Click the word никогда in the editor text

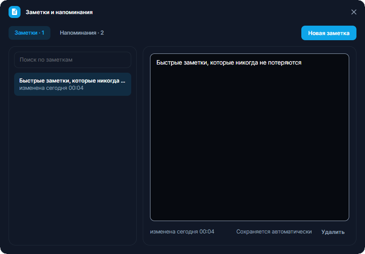[249, 62]
